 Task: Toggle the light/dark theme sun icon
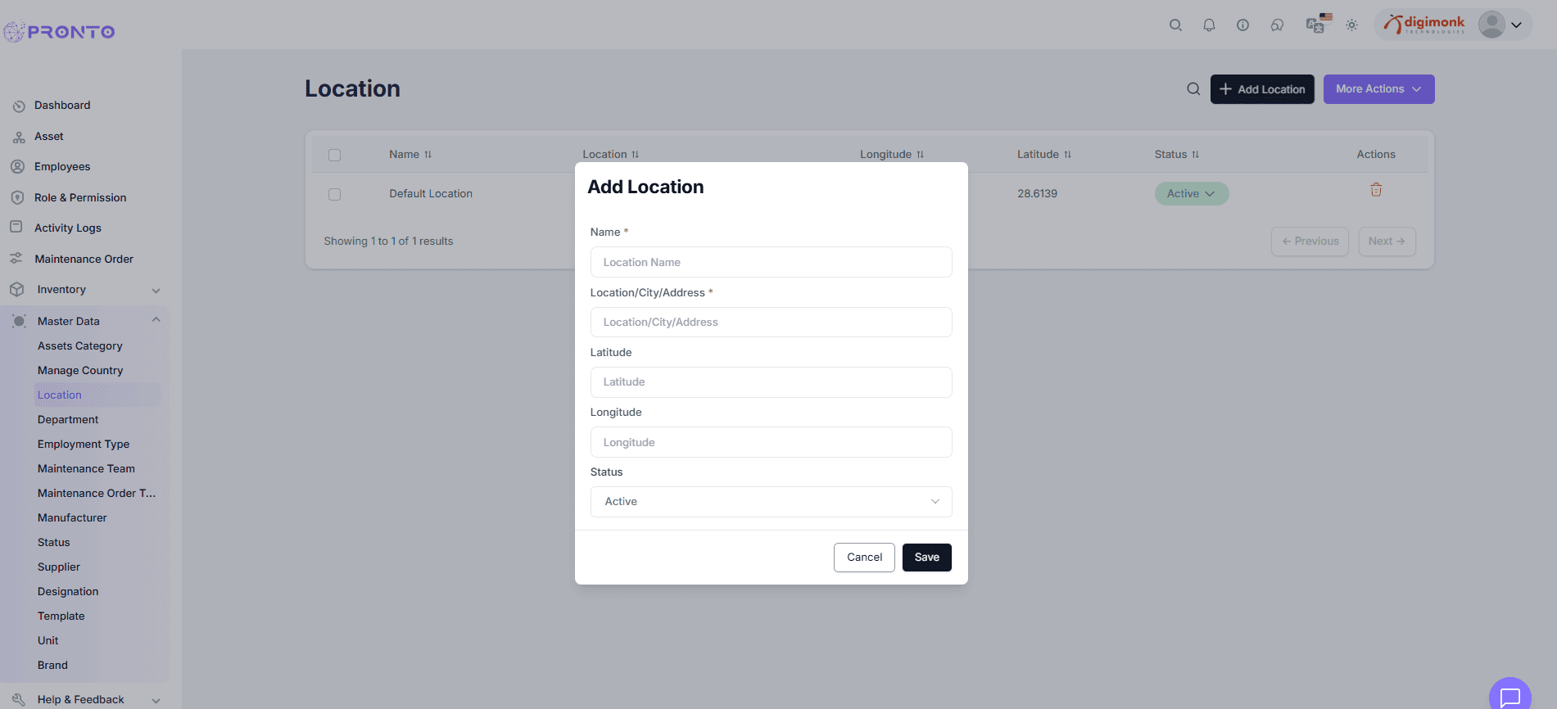point(1351,25)
